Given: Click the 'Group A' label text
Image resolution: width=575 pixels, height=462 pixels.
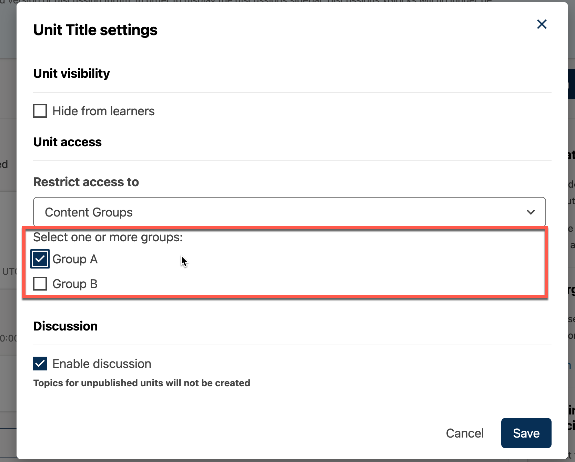Looking at the screenshot, I should [x=75, y=259].
